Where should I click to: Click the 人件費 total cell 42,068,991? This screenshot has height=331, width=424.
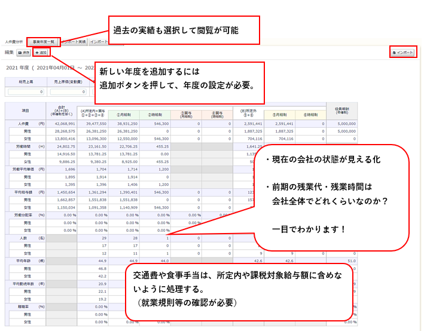[61, 122]
